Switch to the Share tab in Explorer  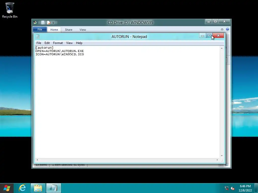(x=69, y=30)
